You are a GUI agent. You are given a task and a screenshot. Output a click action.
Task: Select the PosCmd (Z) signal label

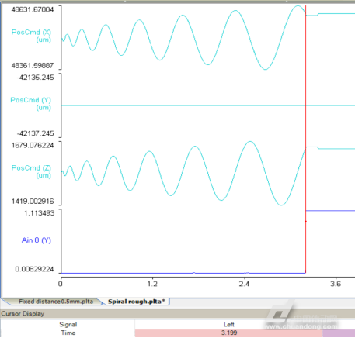[31, 171]
